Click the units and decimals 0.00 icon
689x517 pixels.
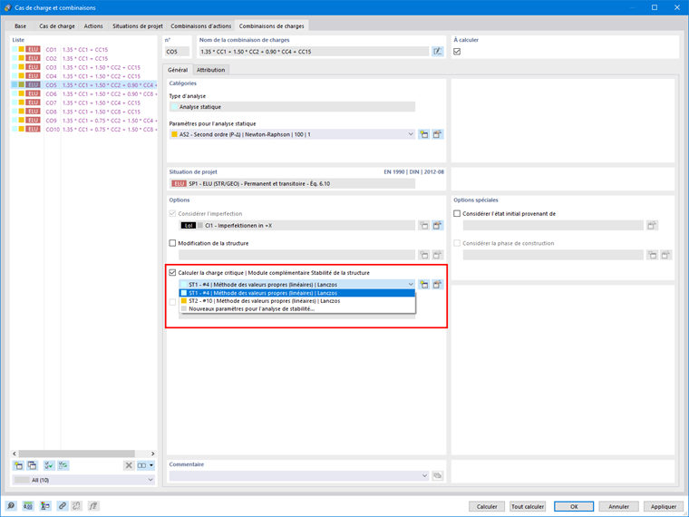point(28,506)
